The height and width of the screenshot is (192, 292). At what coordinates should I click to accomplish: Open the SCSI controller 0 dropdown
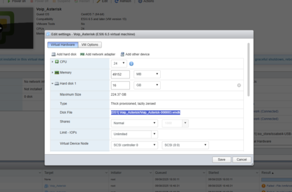[134, 145]
